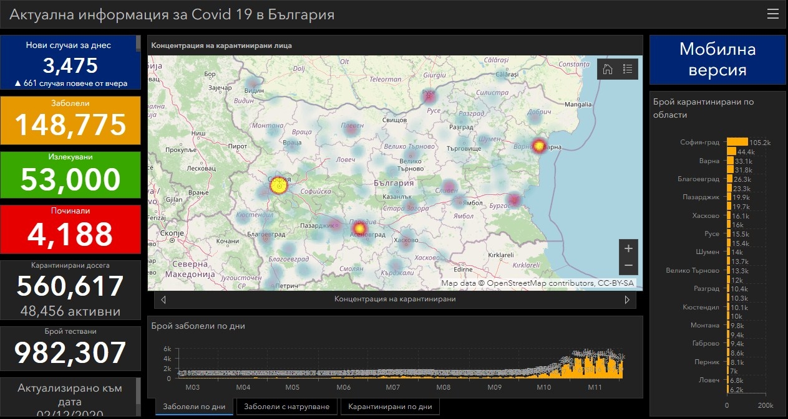The height and width of the screenshot is (419, 788).
Task: Zoom in on the map with plus button
Action: coord(628,248)
